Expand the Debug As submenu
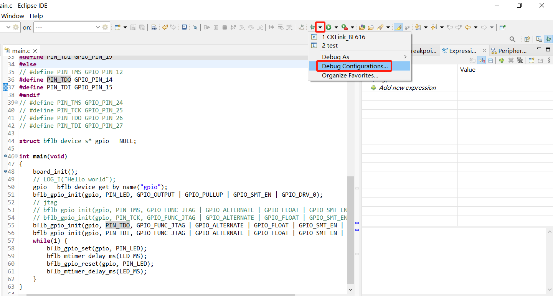Screen dimensions: 553x296 point(360,57)
